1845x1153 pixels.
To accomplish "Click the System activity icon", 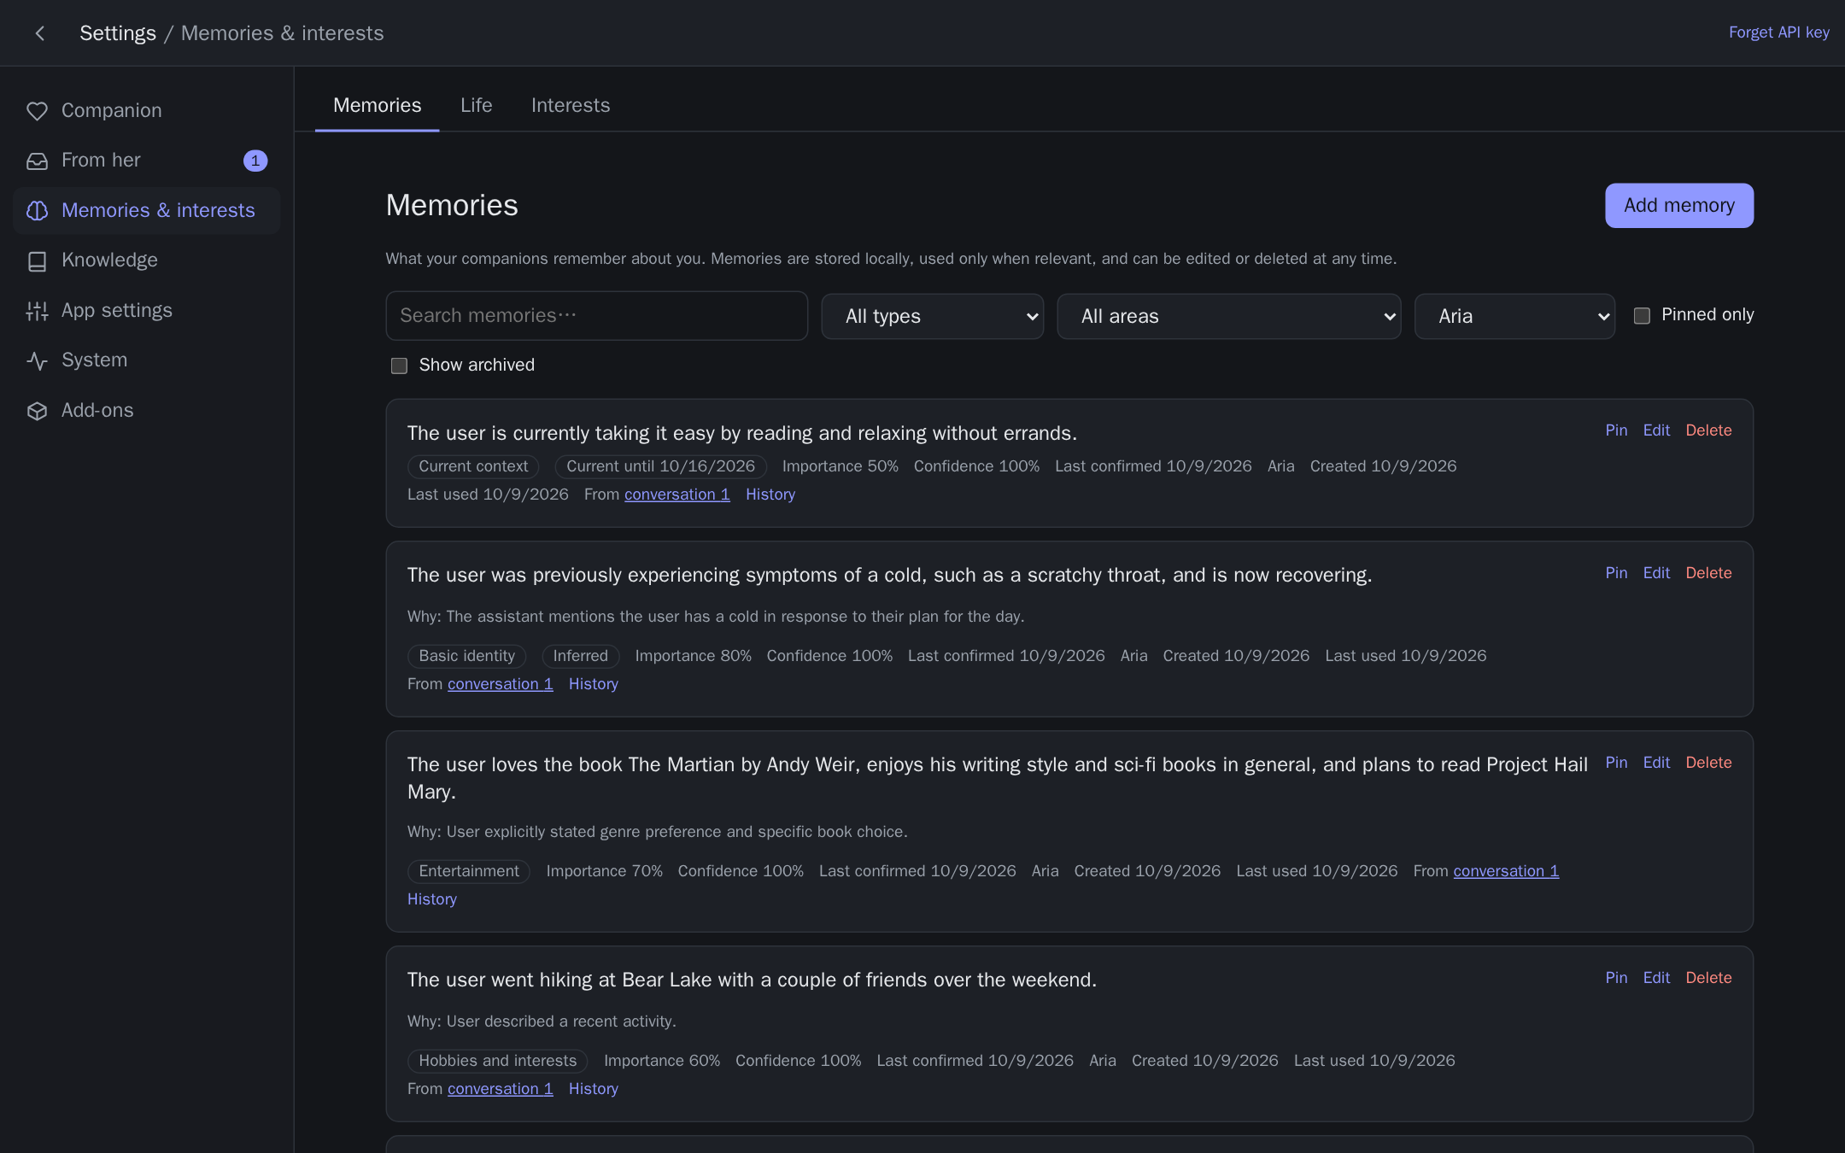I will [37, 360].
